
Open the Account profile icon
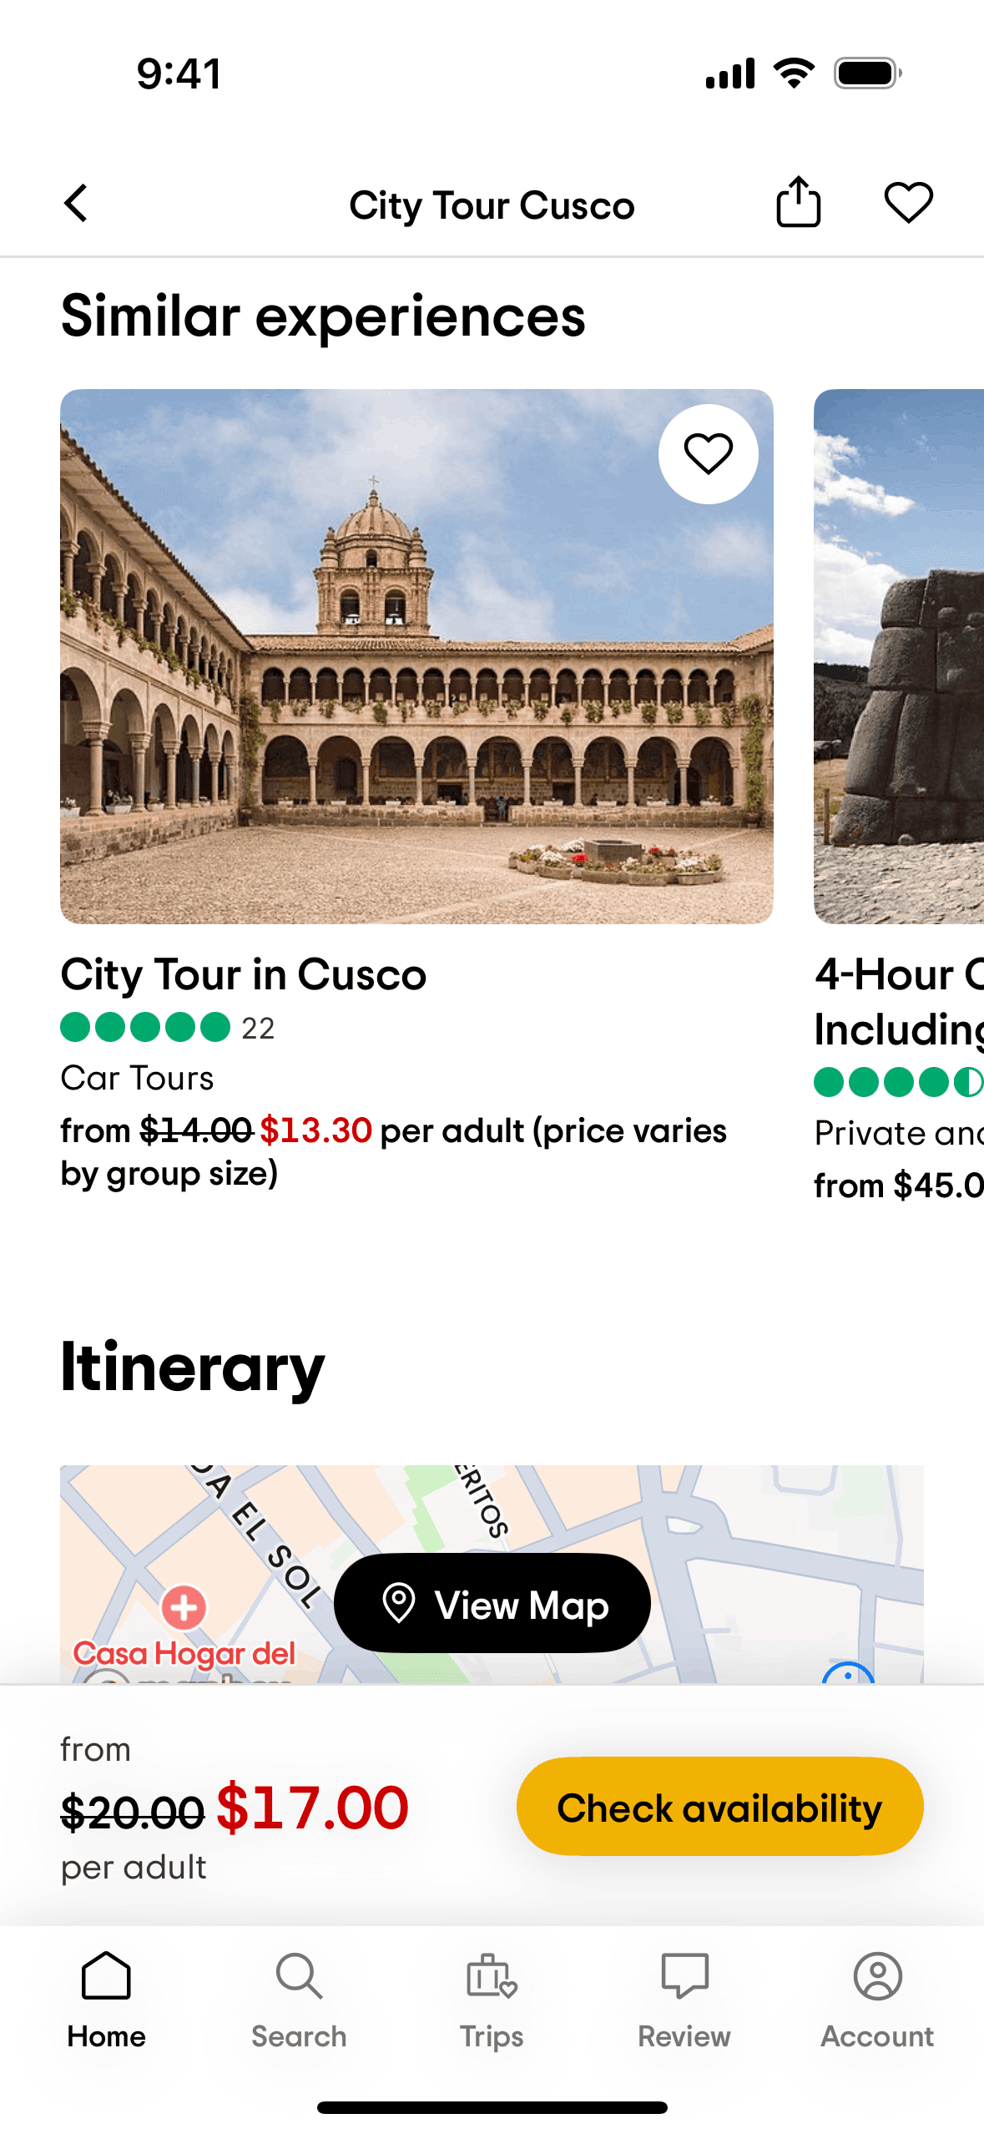click(x=877, y=1977)
